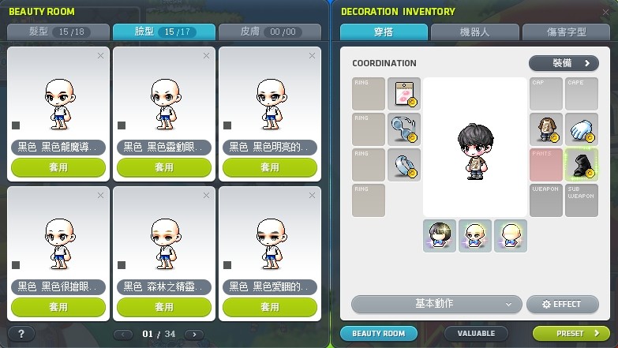The height and width of the screenshot is (348, 618).
Task: Select the white gloves item icon
Action: tap(582, 129)
